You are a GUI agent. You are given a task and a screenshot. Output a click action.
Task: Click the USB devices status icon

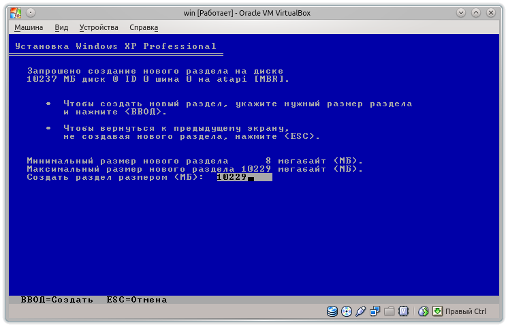coord(361,311)
